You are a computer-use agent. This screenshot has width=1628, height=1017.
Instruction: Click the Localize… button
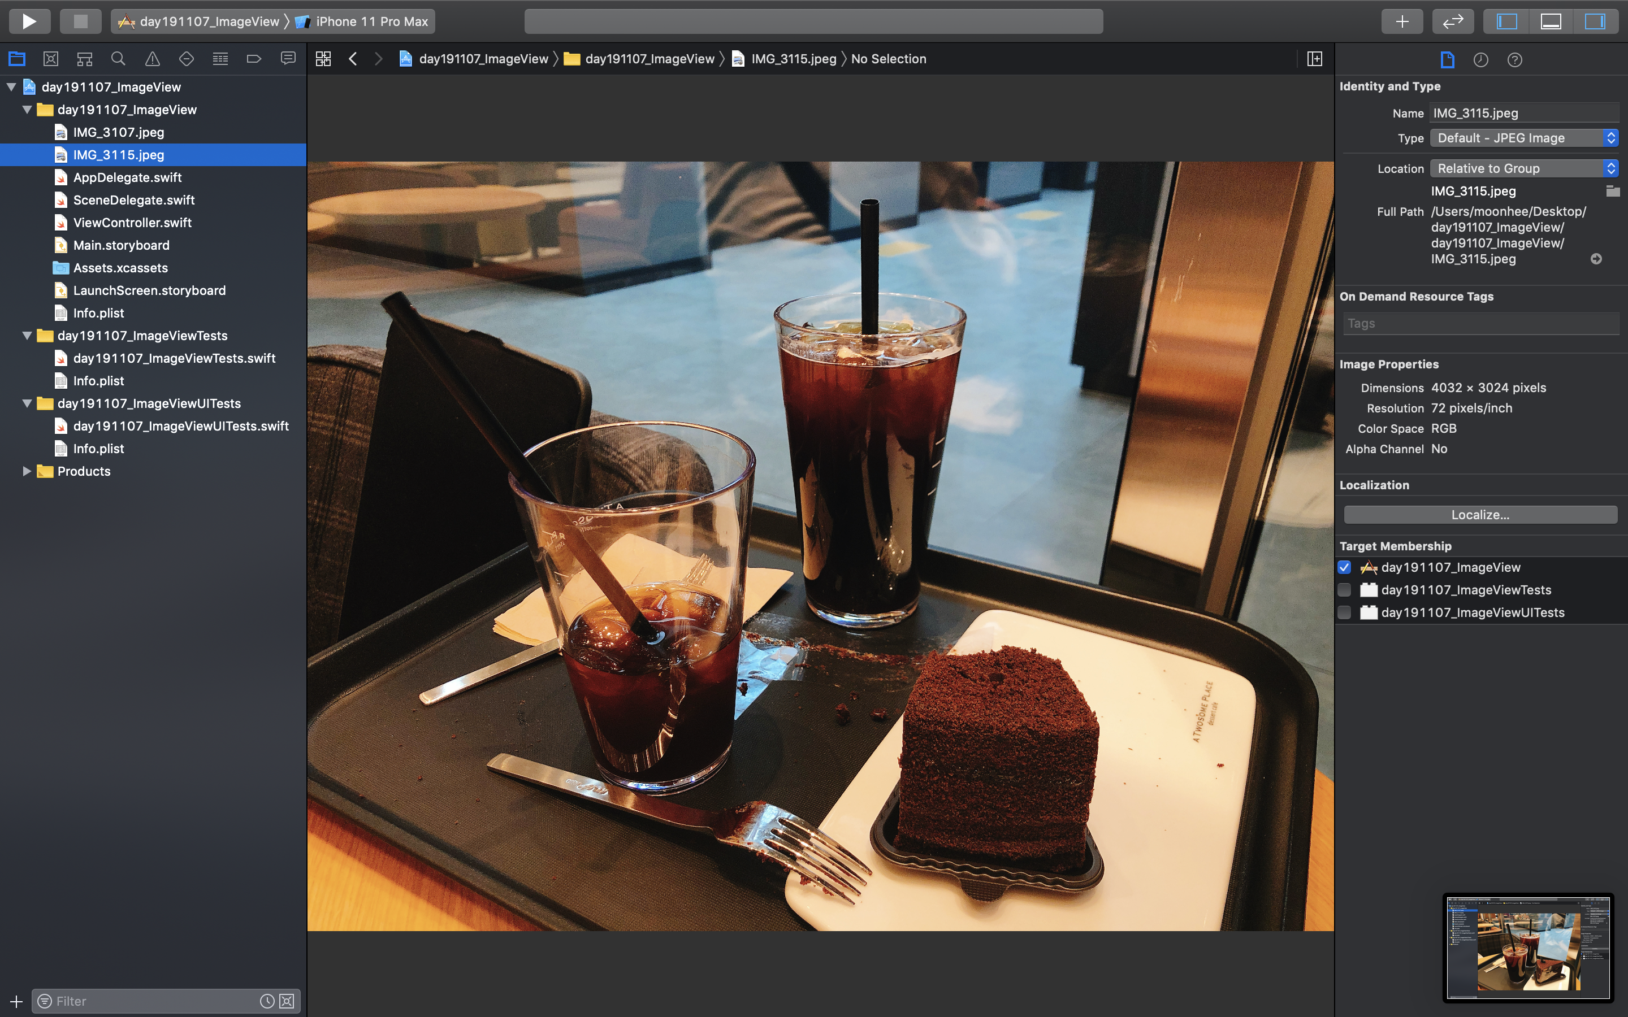tap(1480, 515)
